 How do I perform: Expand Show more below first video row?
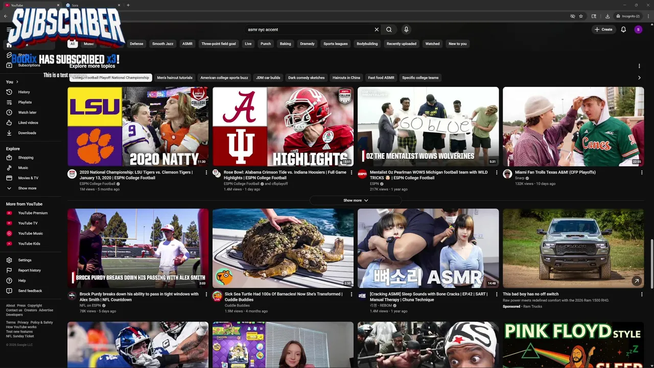tap(356, 200)
